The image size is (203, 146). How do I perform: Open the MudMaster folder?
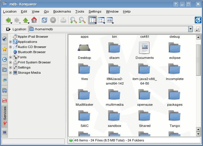click(84, 95)
